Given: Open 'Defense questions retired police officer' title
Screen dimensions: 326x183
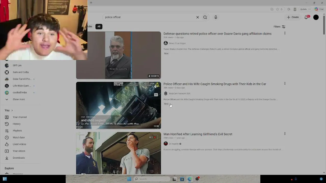Looking at the screenshot, I should (x=218, y=34).
